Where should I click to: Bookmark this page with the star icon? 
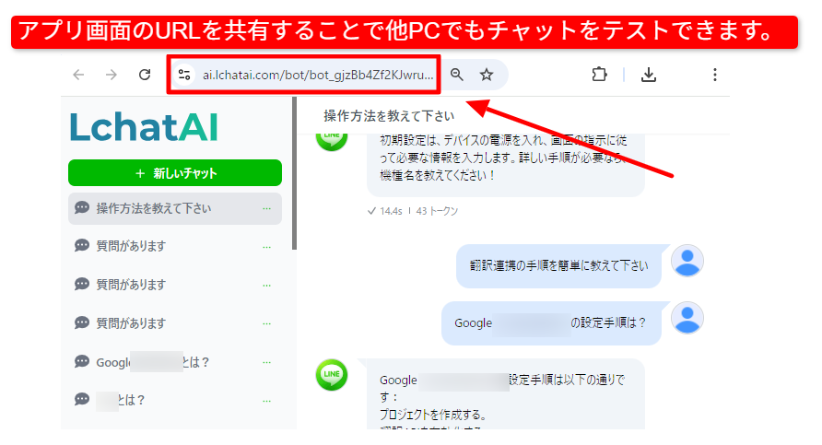pyautogui.click(x=487, y=75)
